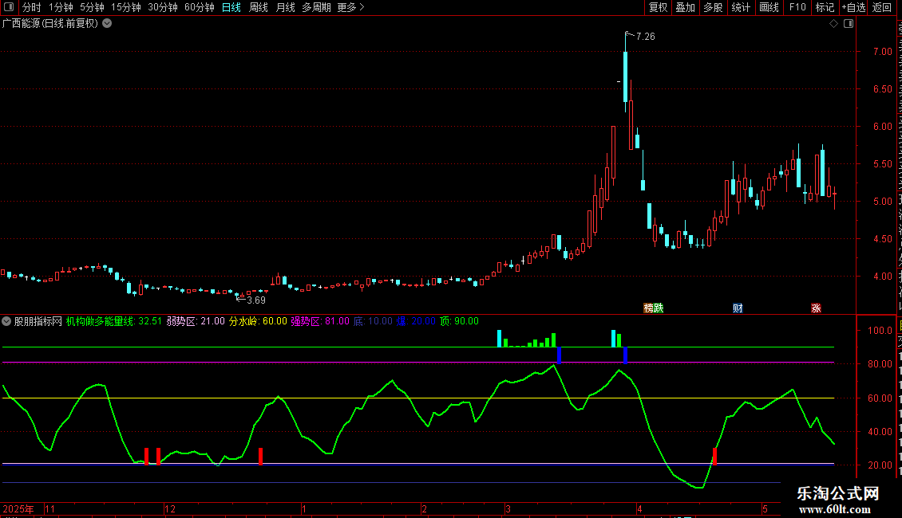Open F10 company information
This screenshot has width=902, height=518.
[x=797, y=7]
